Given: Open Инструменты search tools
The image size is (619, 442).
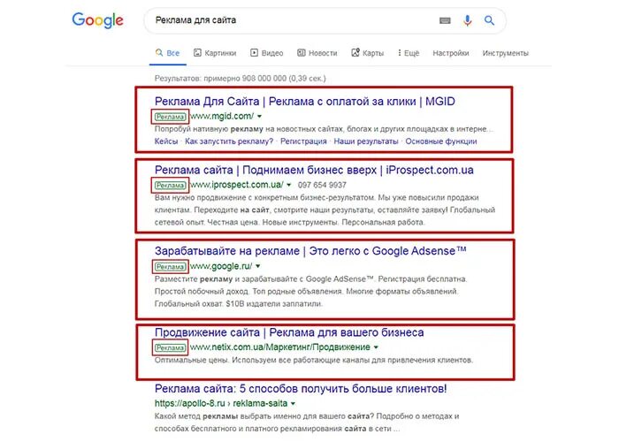Looking at the screenshot, I should coord(505,53).
